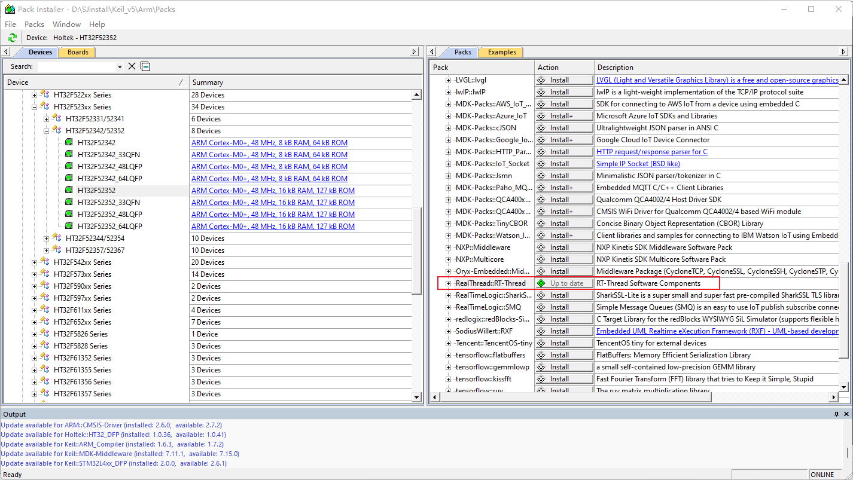Image resolution: width=853 pixels, height=480 pixels.
Task: Clear the search with the X icon
Action: (x=132, y=66)
